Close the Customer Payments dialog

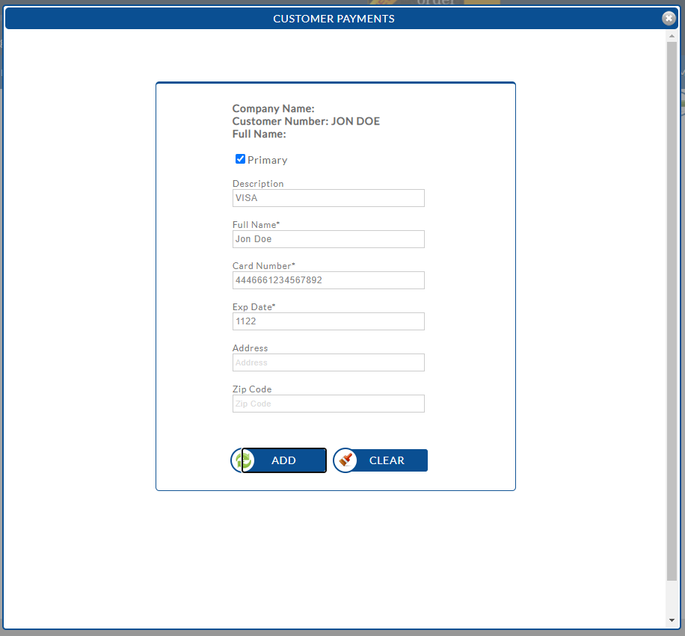click(669, 19)
